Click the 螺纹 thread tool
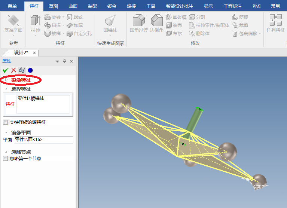This screenshot has width=287, height=208. click(75, 17)
